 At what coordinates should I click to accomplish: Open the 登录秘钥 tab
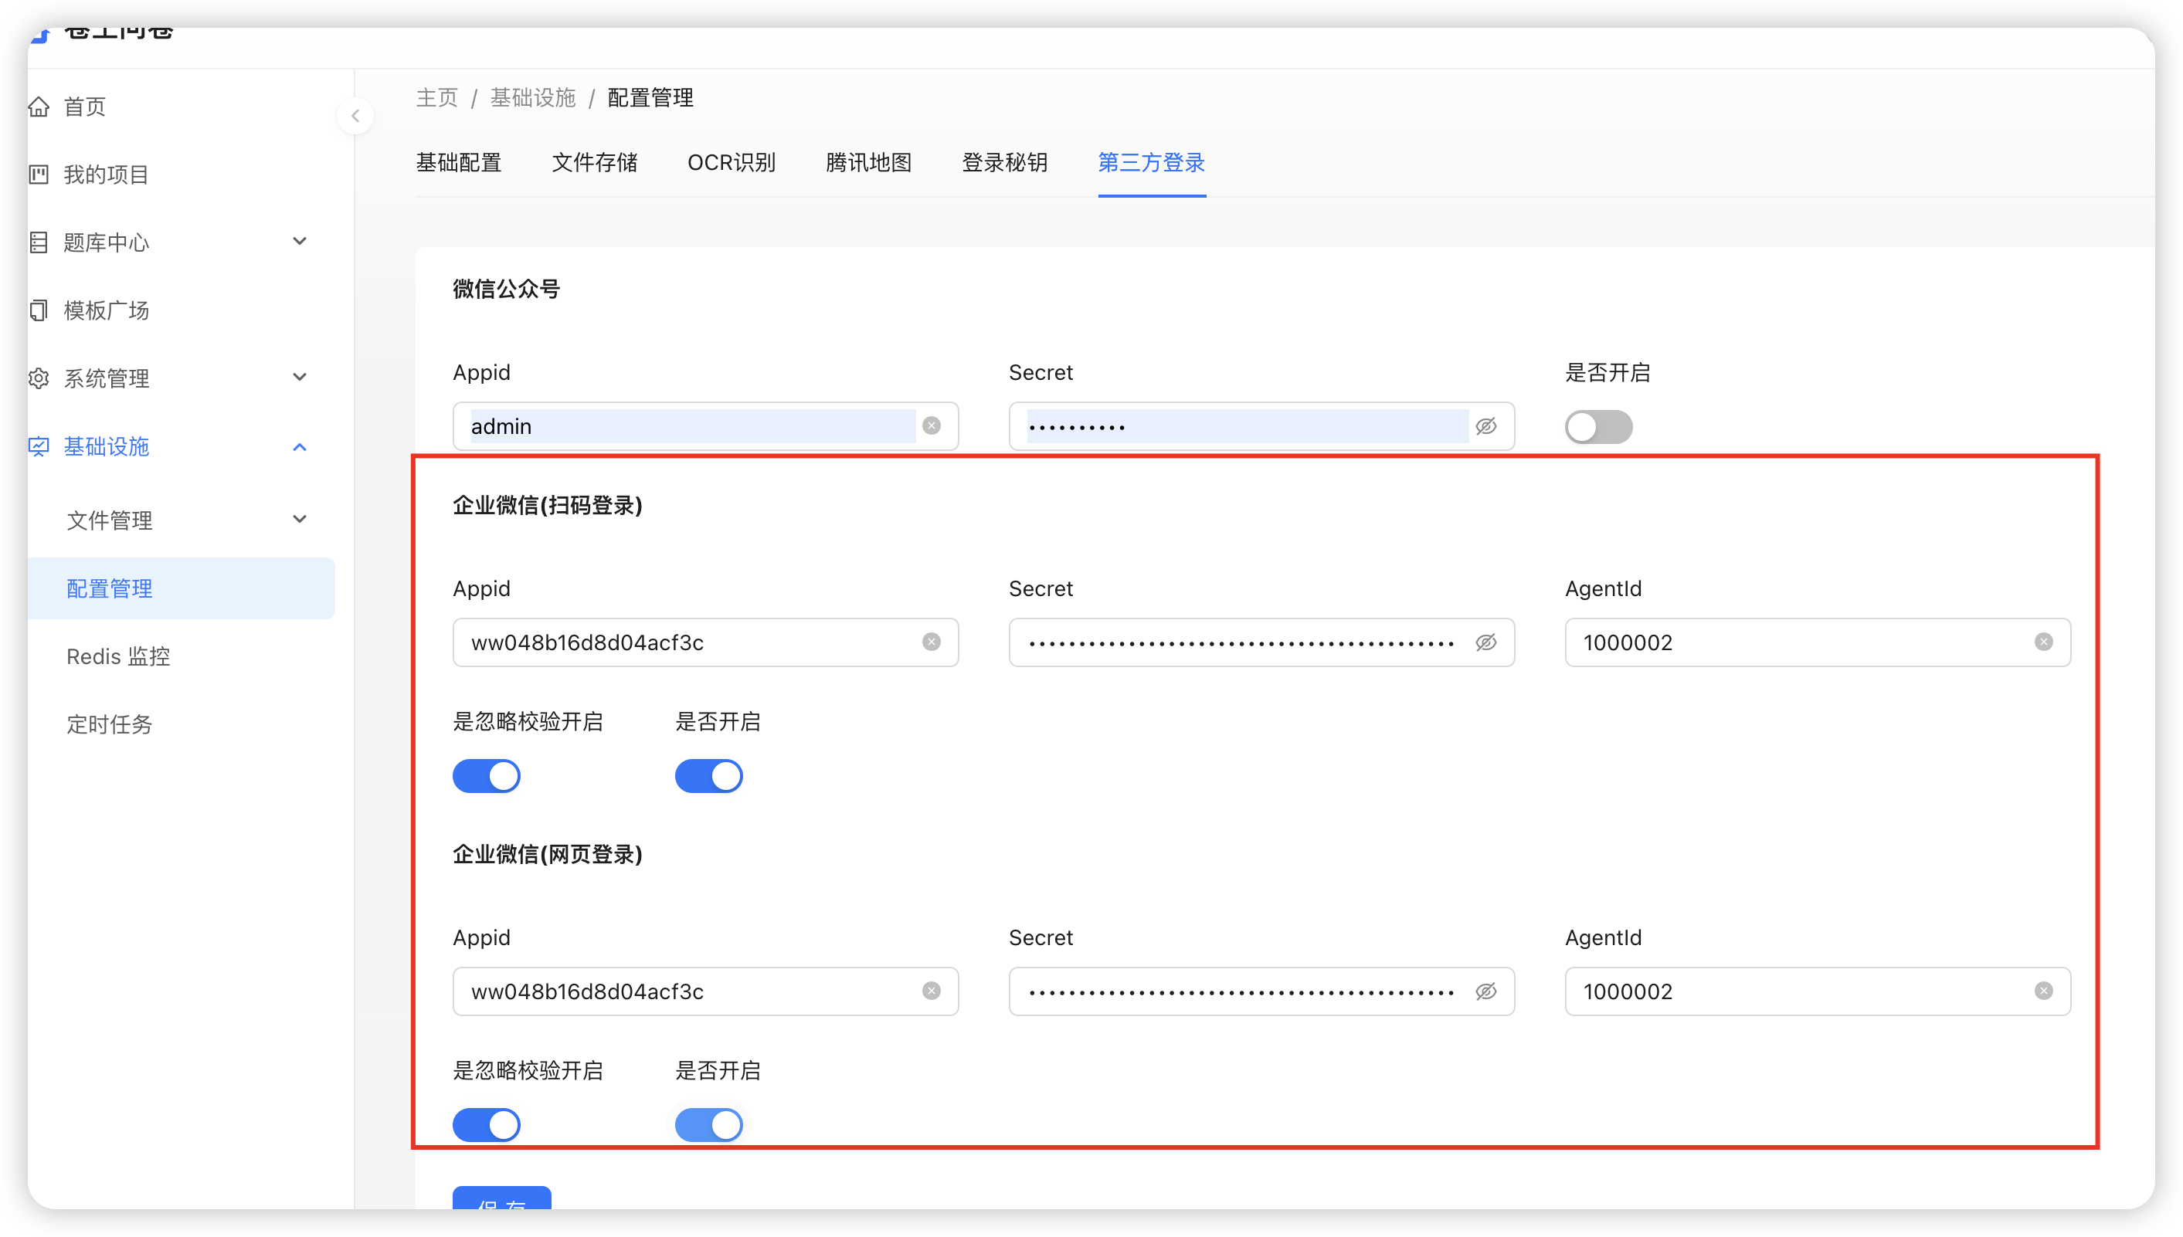pyautogui.click(x=1004, y=162)
